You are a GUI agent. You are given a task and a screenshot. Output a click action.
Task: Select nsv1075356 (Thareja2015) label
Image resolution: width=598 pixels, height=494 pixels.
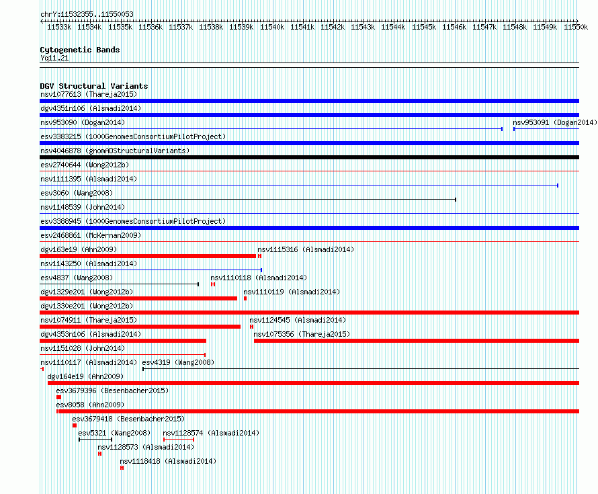(302, 334)
